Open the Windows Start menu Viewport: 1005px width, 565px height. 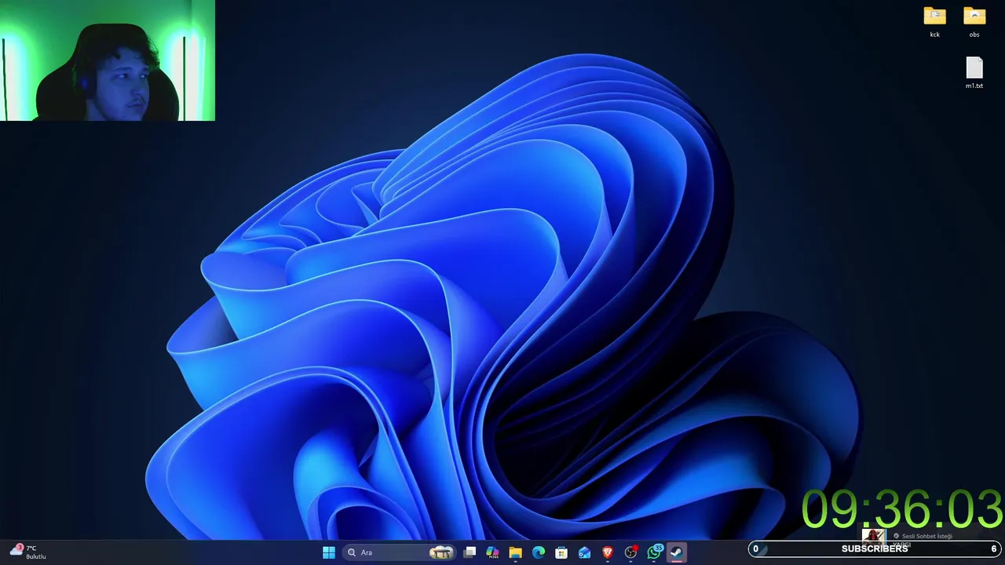click(329, 552)
